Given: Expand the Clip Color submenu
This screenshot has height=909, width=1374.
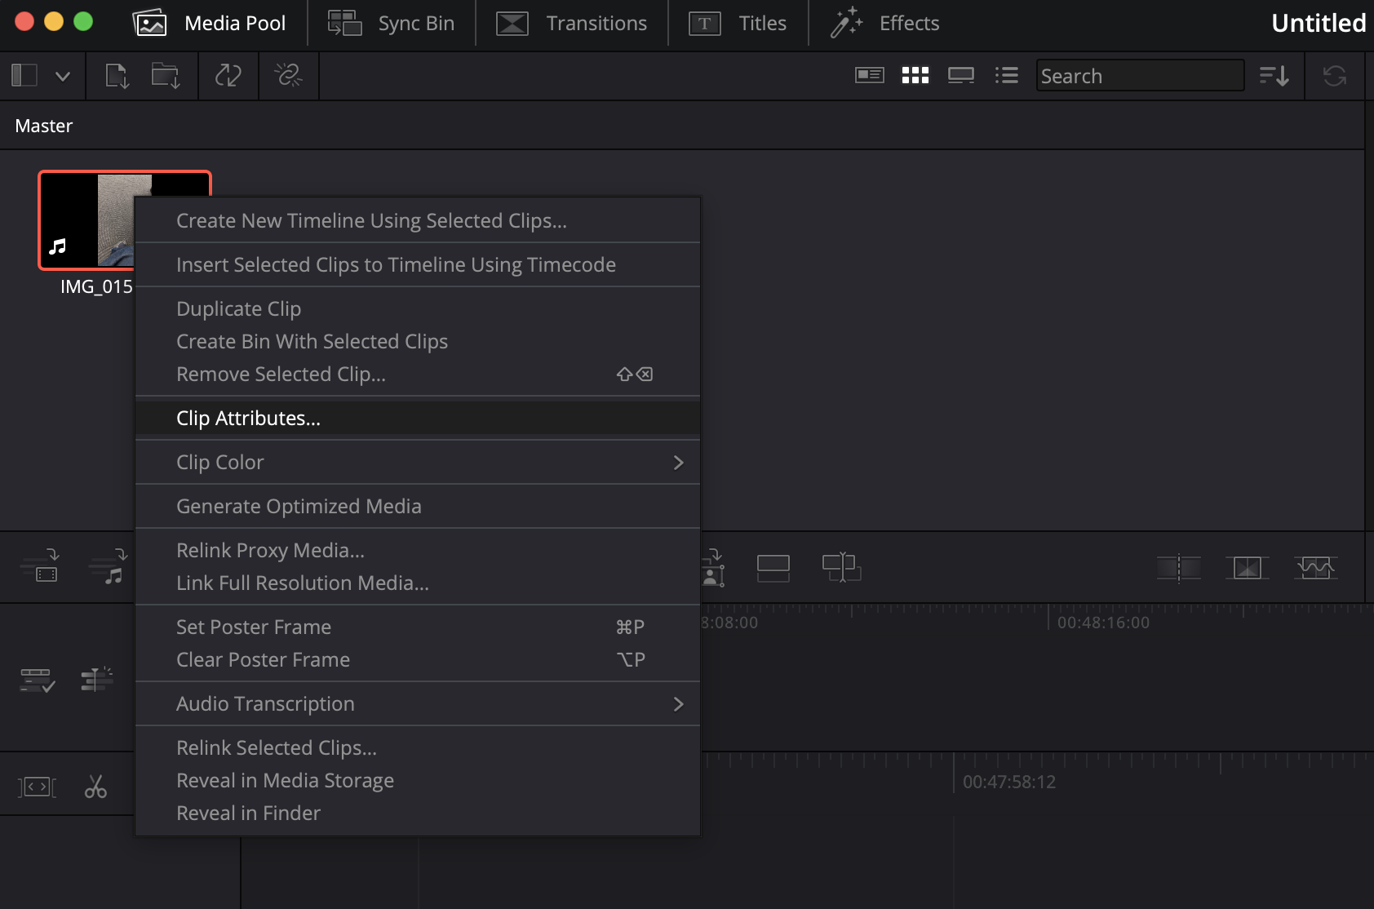Looking at the screenshot, I should click(677, 463).
